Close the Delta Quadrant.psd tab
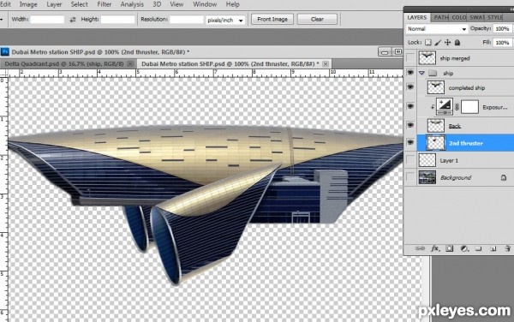The image size is (514, 322). 130,64
